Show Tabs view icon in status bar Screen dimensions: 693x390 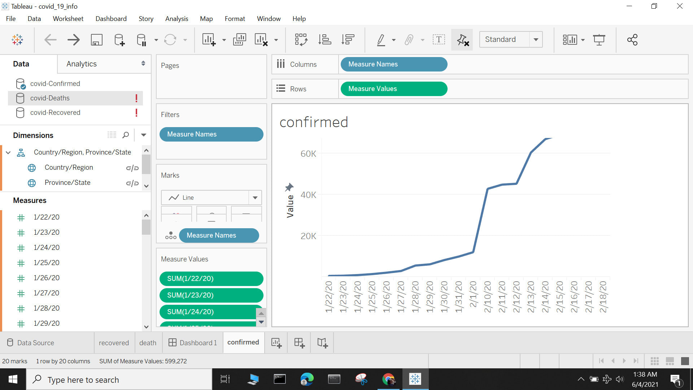click(x=685, y=361)
